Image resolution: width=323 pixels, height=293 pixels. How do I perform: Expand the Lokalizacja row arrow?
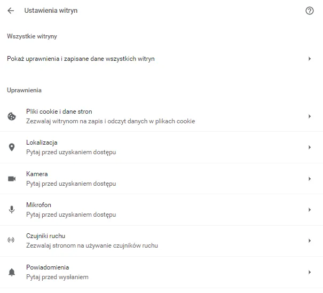pos(310,147)
